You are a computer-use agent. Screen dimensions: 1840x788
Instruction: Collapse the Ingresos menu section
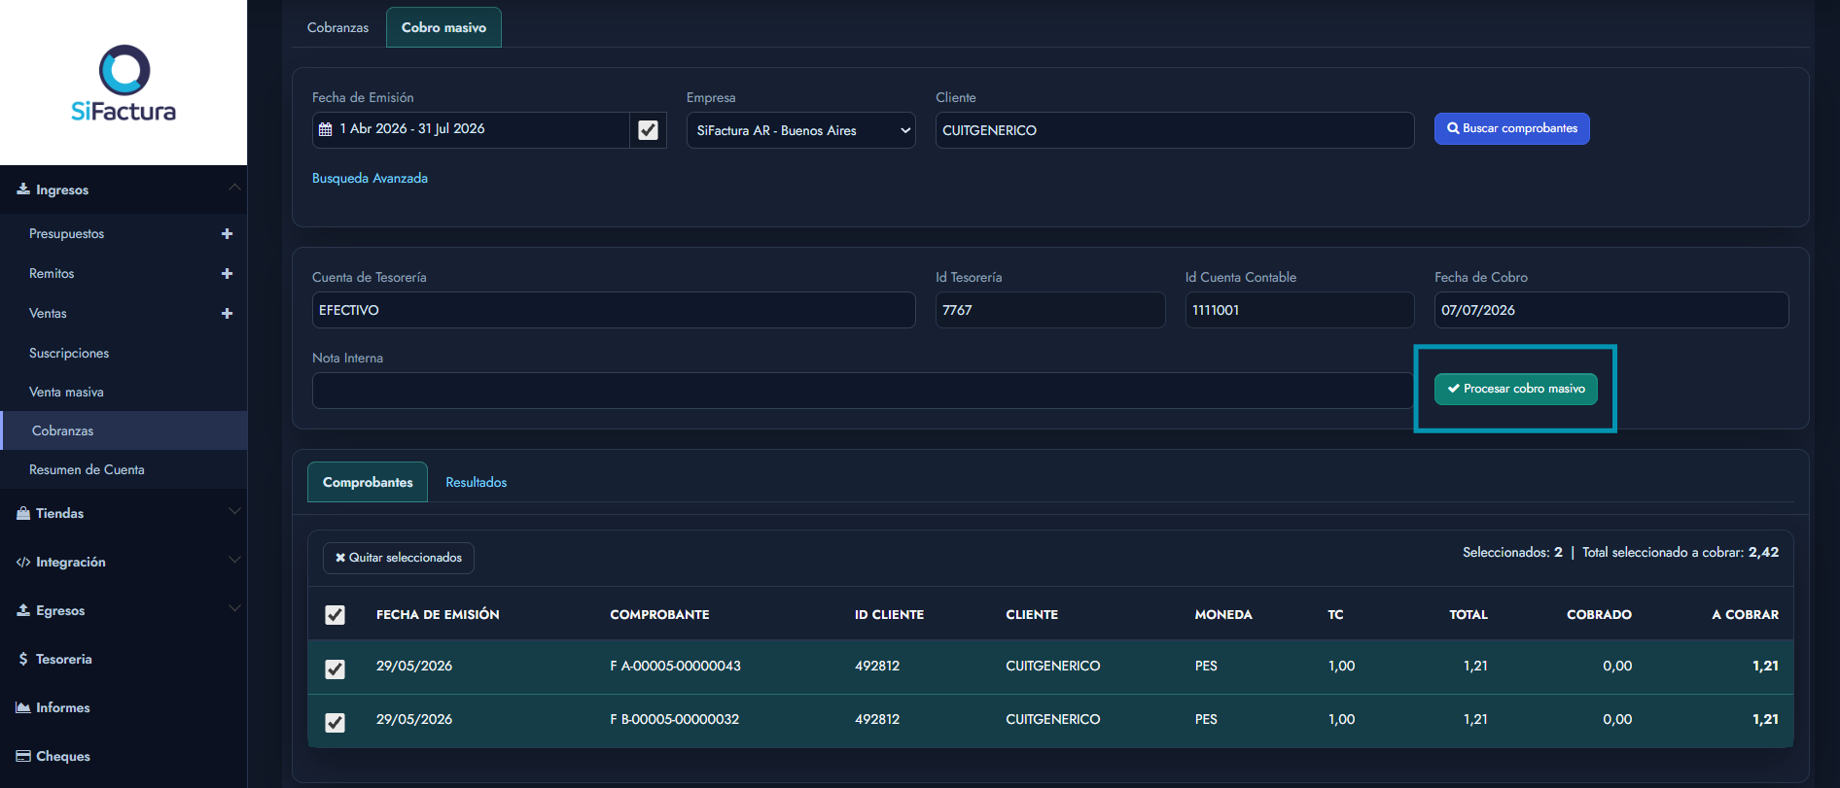pyautogui.click(x=234, y=188)
